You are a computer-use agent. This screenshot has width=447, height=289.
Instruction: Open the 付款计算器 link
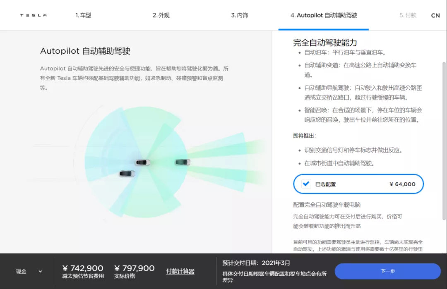[x=180, y=271]
